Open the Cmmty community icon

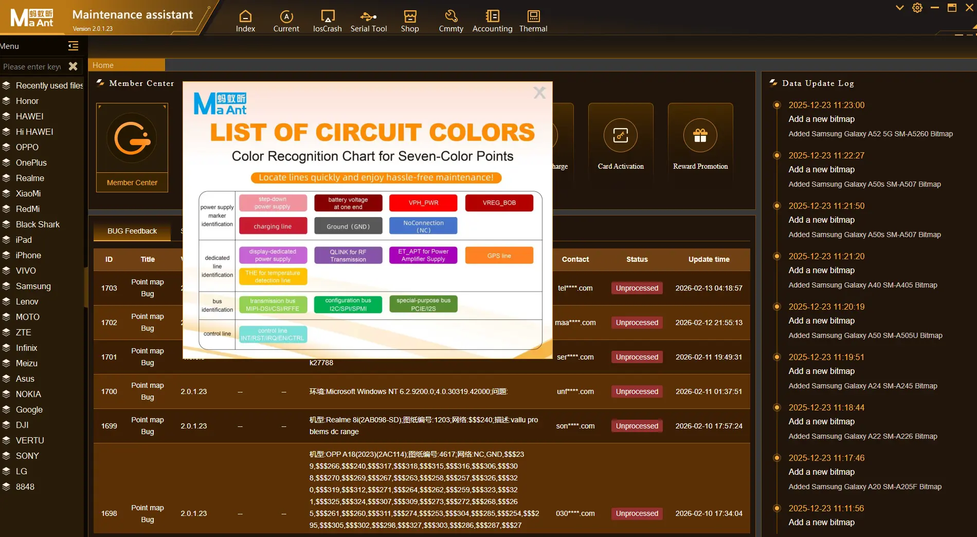tap(451, 21)
